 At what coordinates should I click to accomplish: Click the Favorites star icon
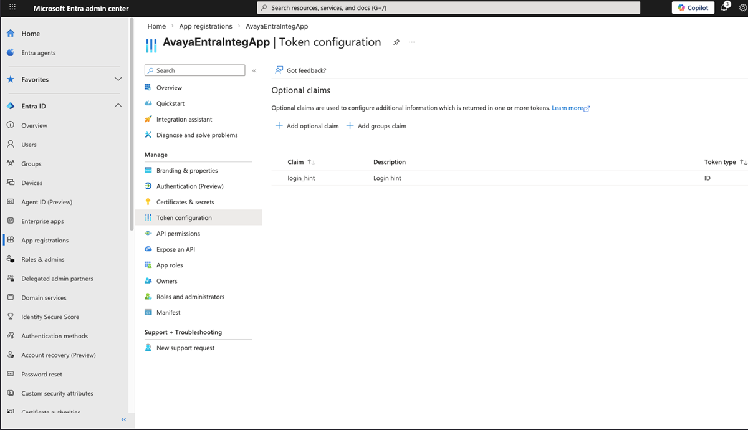11,80
